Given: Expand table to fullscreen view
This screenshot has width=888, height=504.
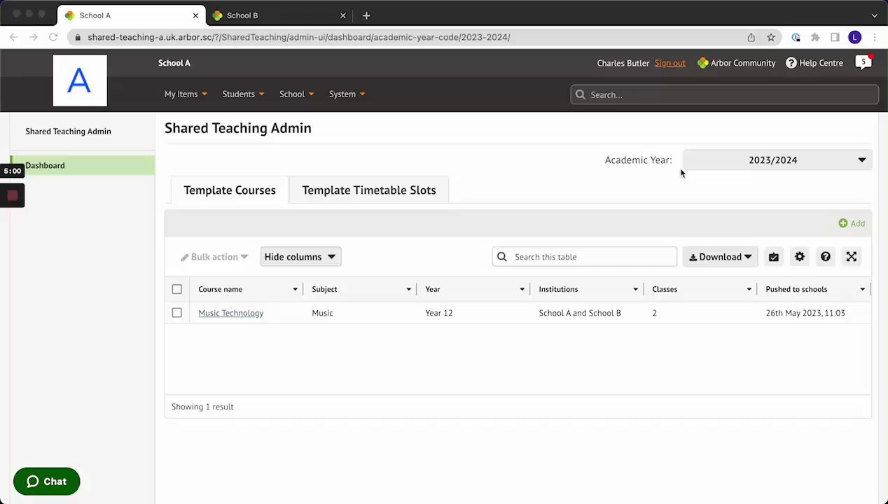Looking at the screenshot, I should point(852,257).
